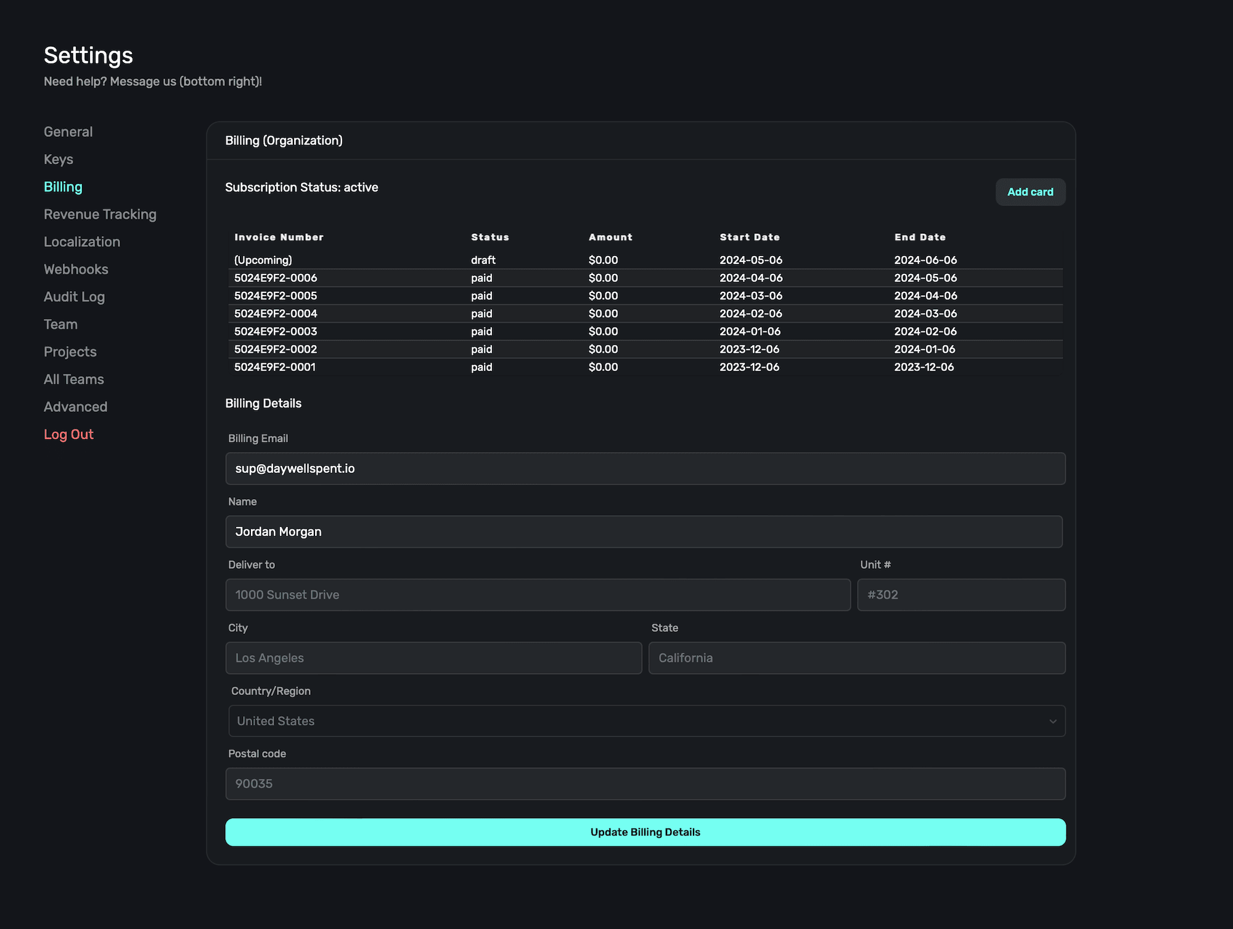Navigate to Projects settings

(70, 352)
